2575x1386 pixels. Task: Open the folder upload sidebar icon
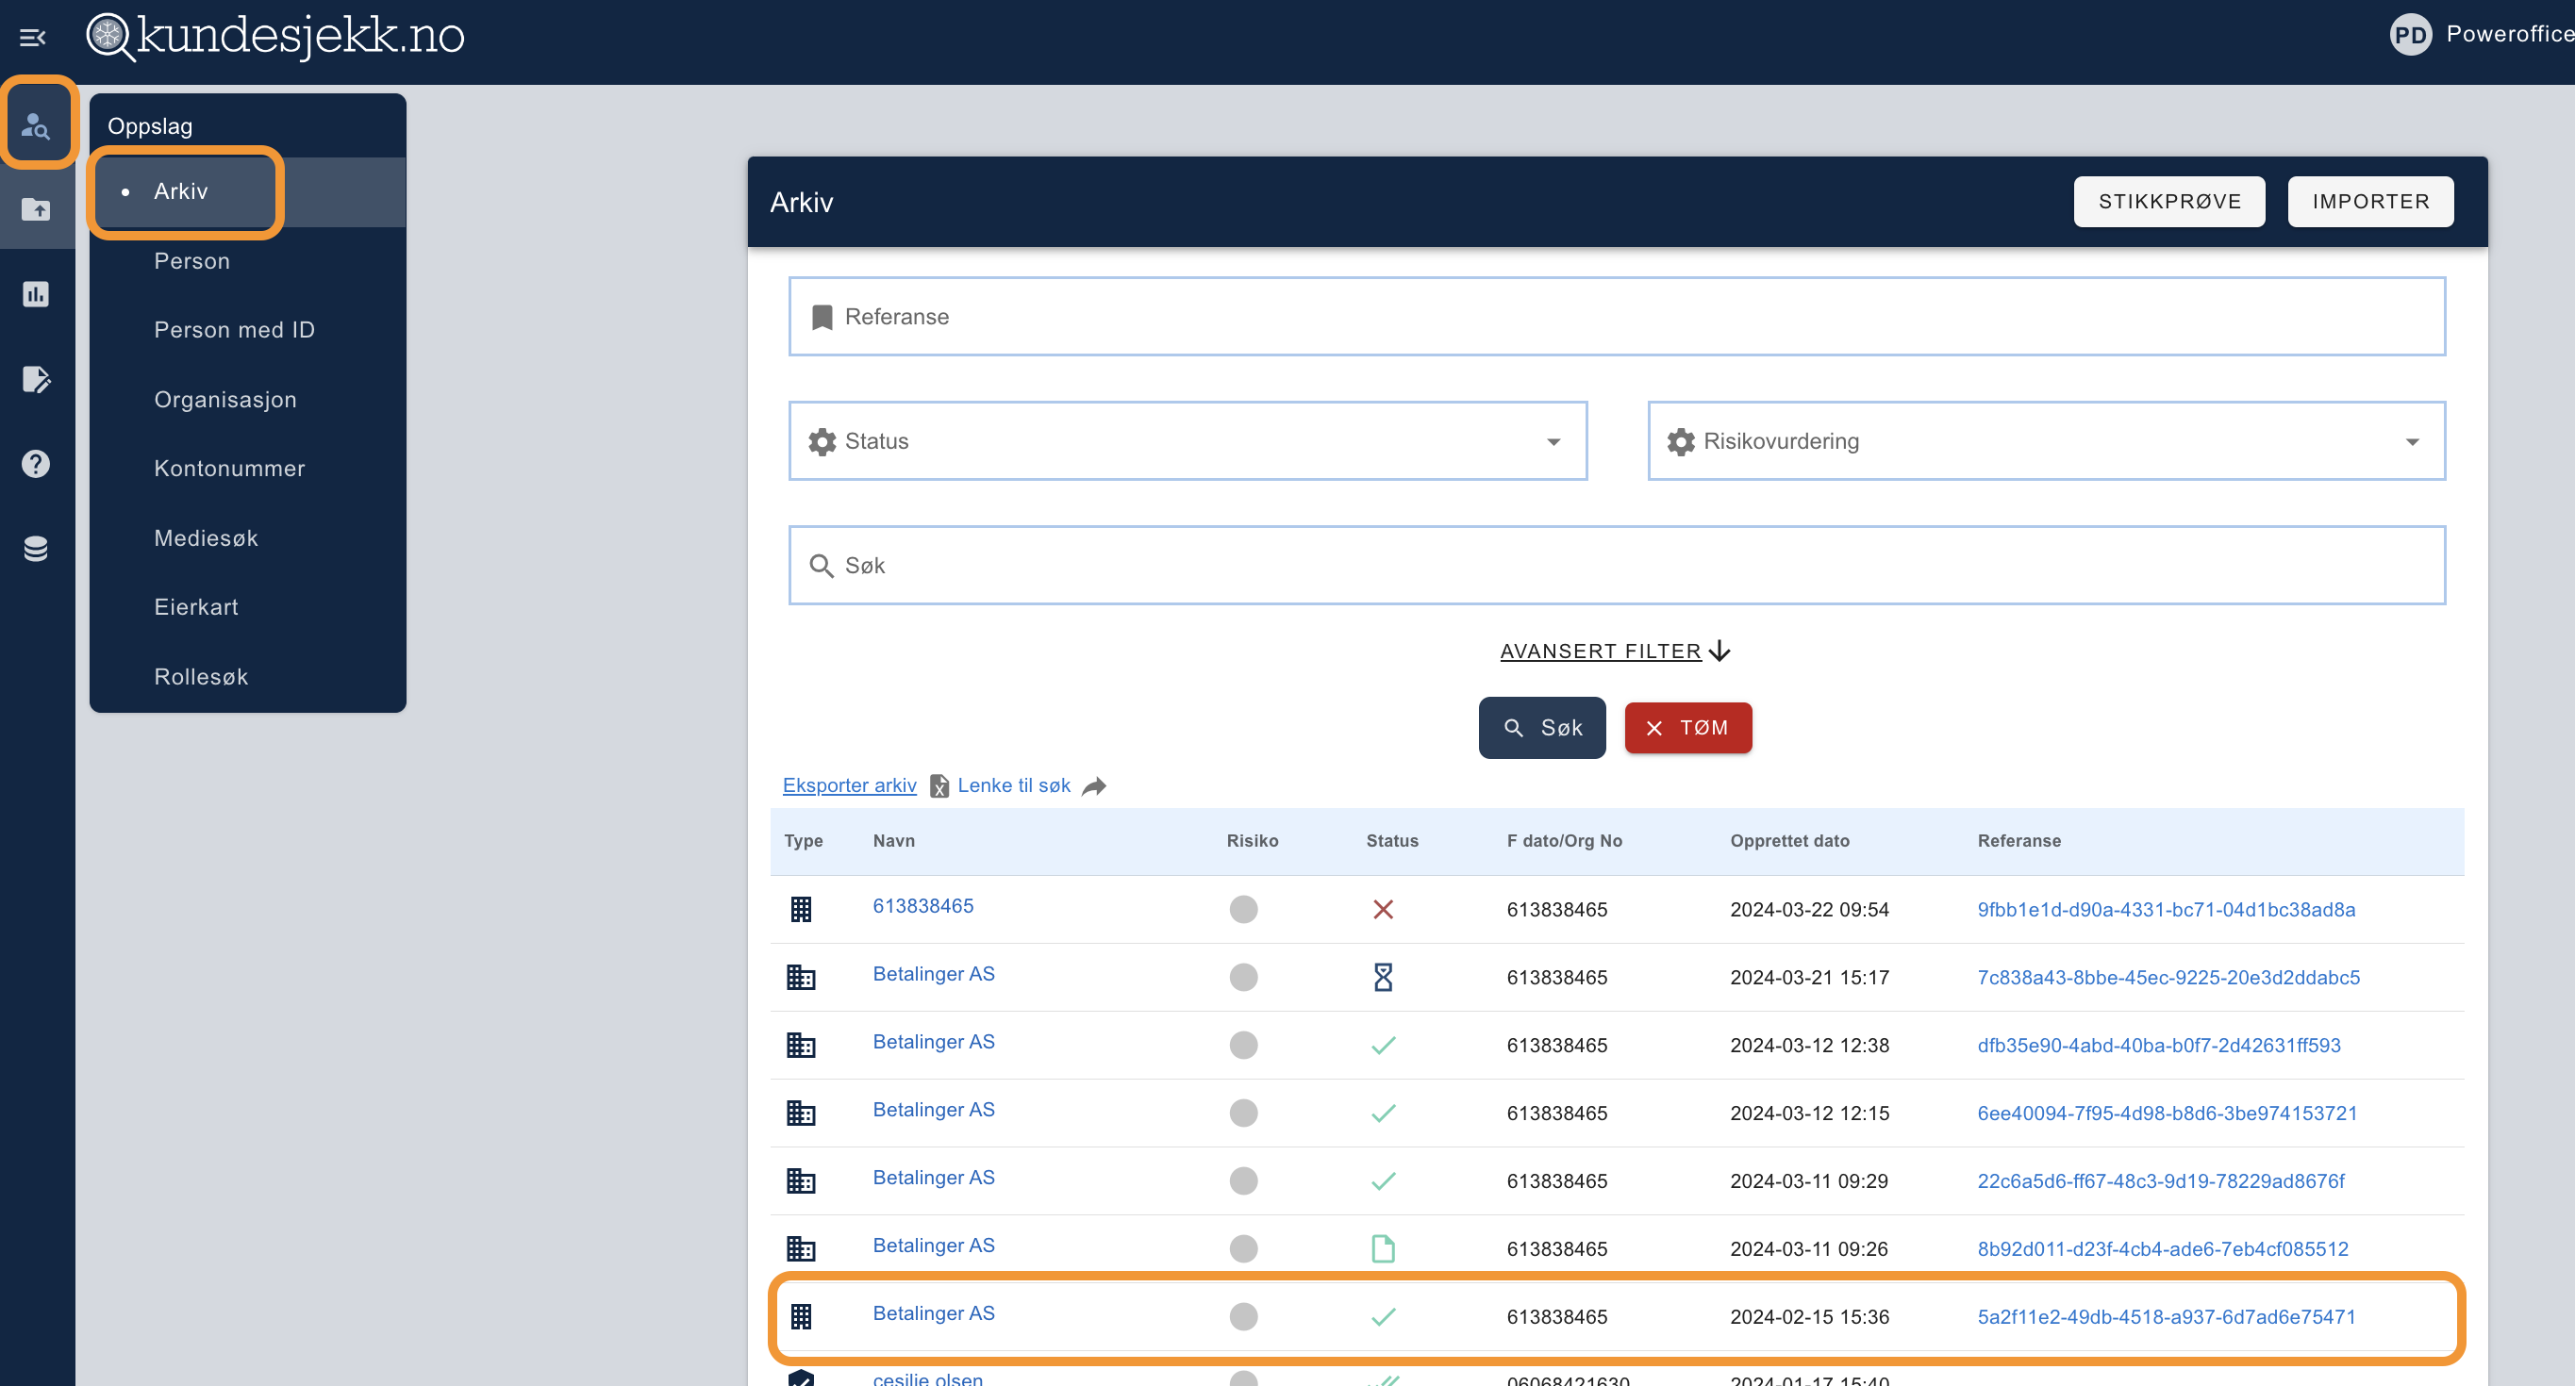pyautogui.click(x=37, y=209)
